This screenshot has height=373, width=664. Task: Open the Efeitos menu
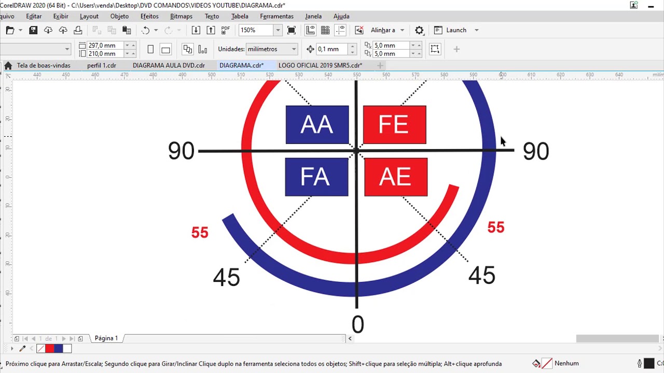[x=149, y=17]
